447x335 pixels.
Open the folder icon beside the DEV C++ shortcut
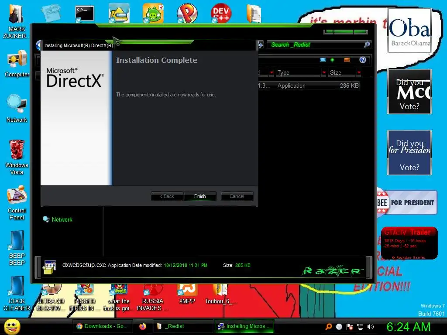254,14
